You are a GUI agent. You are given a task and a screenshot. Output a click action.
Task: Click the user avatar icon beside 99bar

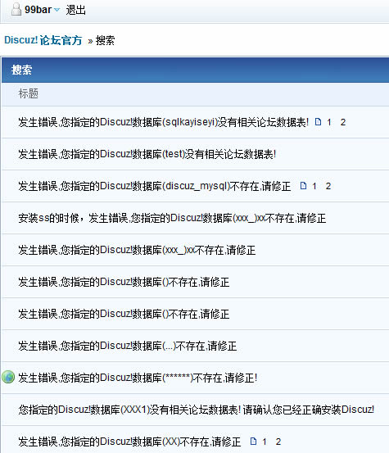coord(16,9)
